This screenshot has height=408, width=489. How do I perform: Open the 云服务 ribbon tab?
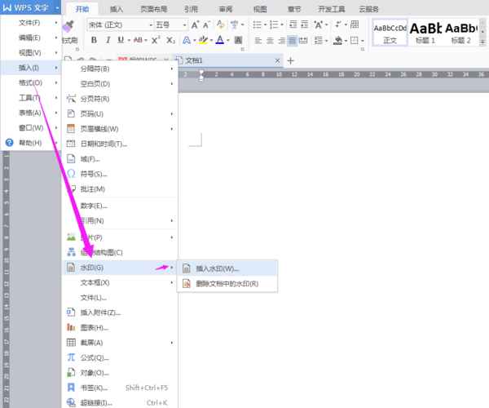pyautogui.click(x=368, y=9)
